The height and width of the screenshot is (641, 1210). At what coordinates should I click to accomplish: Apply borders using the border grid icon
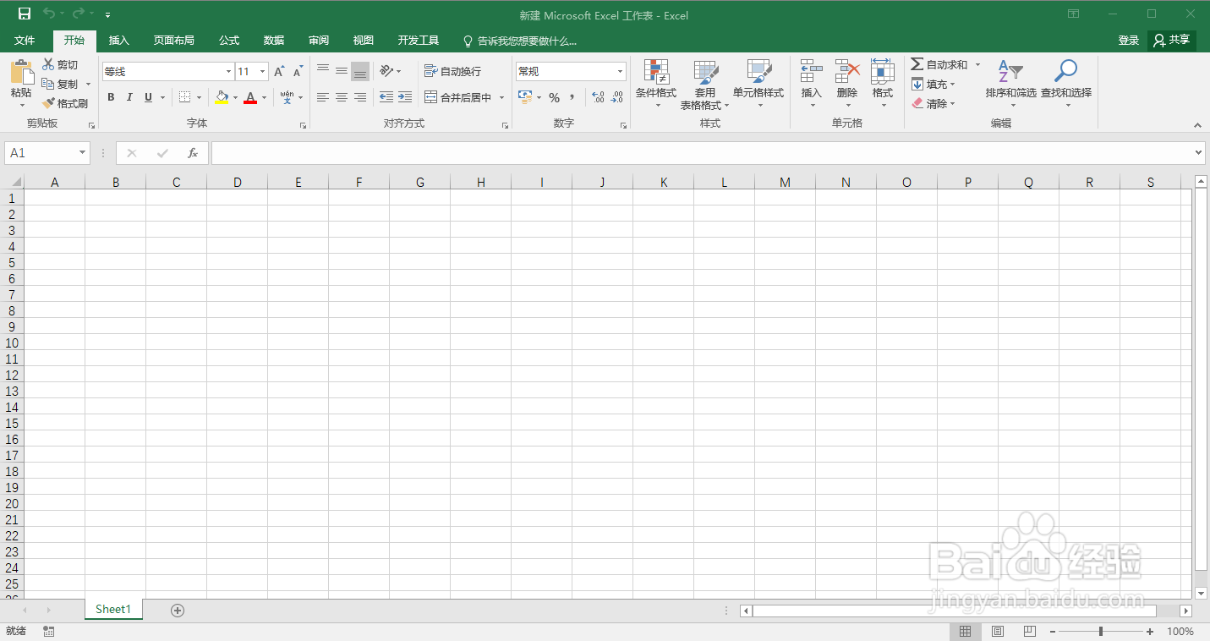point(185,97)
